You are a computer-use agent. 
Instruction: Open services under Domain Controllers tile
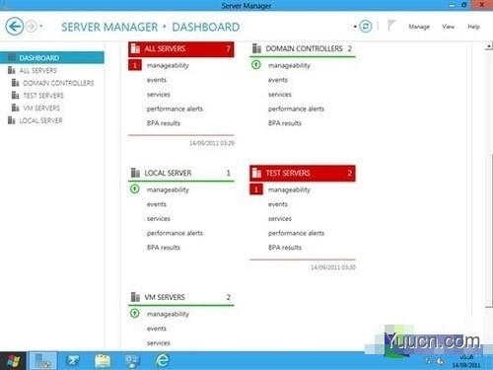coord(280,95)
